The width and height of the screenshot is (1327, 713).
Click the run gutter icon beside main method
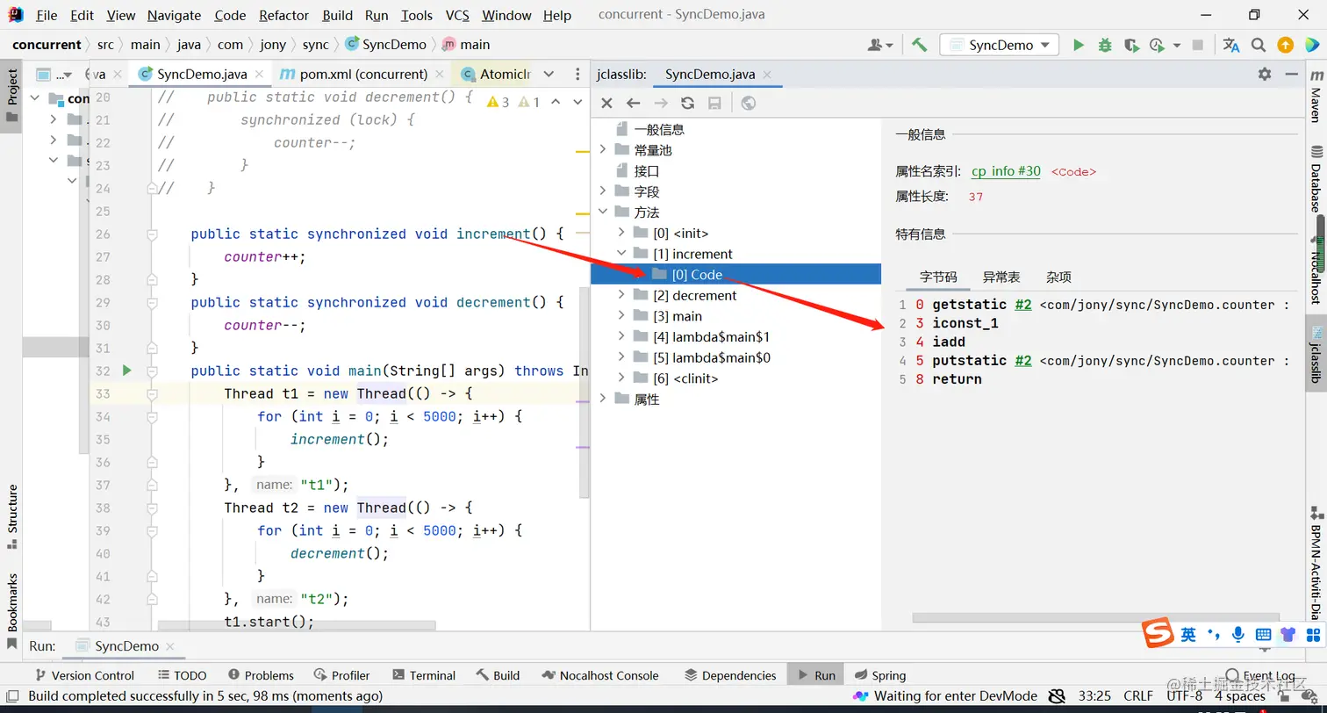pyautogui.click(x=126, y=371)
